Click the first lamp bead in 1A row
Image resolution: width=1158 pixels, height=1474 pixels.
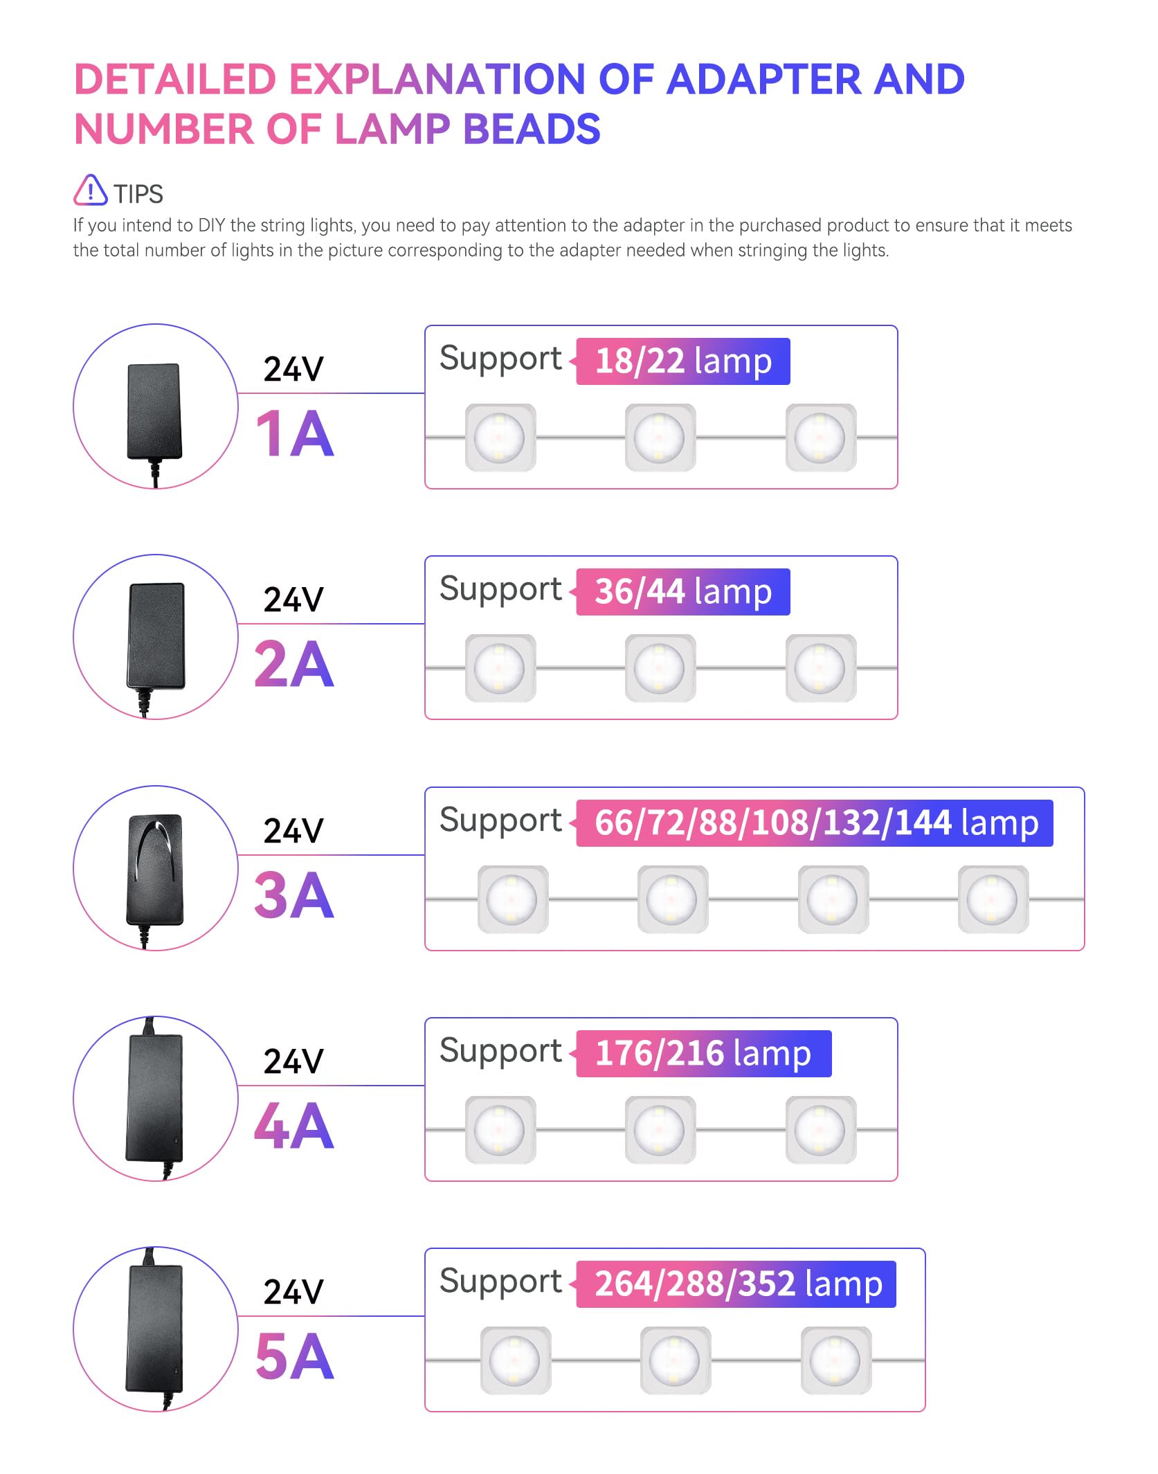click(500, 438)
